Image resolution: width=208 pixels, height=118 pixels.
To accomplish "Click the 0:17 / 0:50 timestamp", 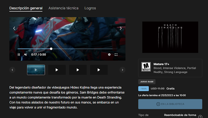I will (38, 55).
